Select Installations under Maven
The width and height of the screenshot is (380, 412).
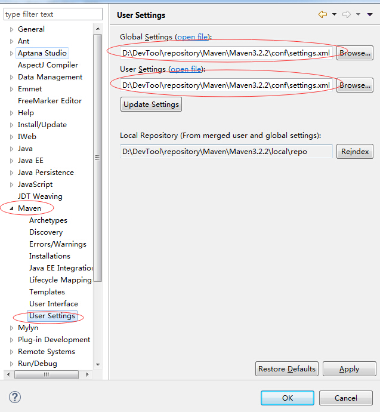(50, 256)
